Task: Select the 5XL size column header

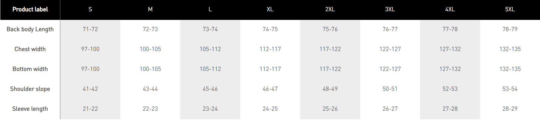Action: pyautogui.click(x=510, y=9)
